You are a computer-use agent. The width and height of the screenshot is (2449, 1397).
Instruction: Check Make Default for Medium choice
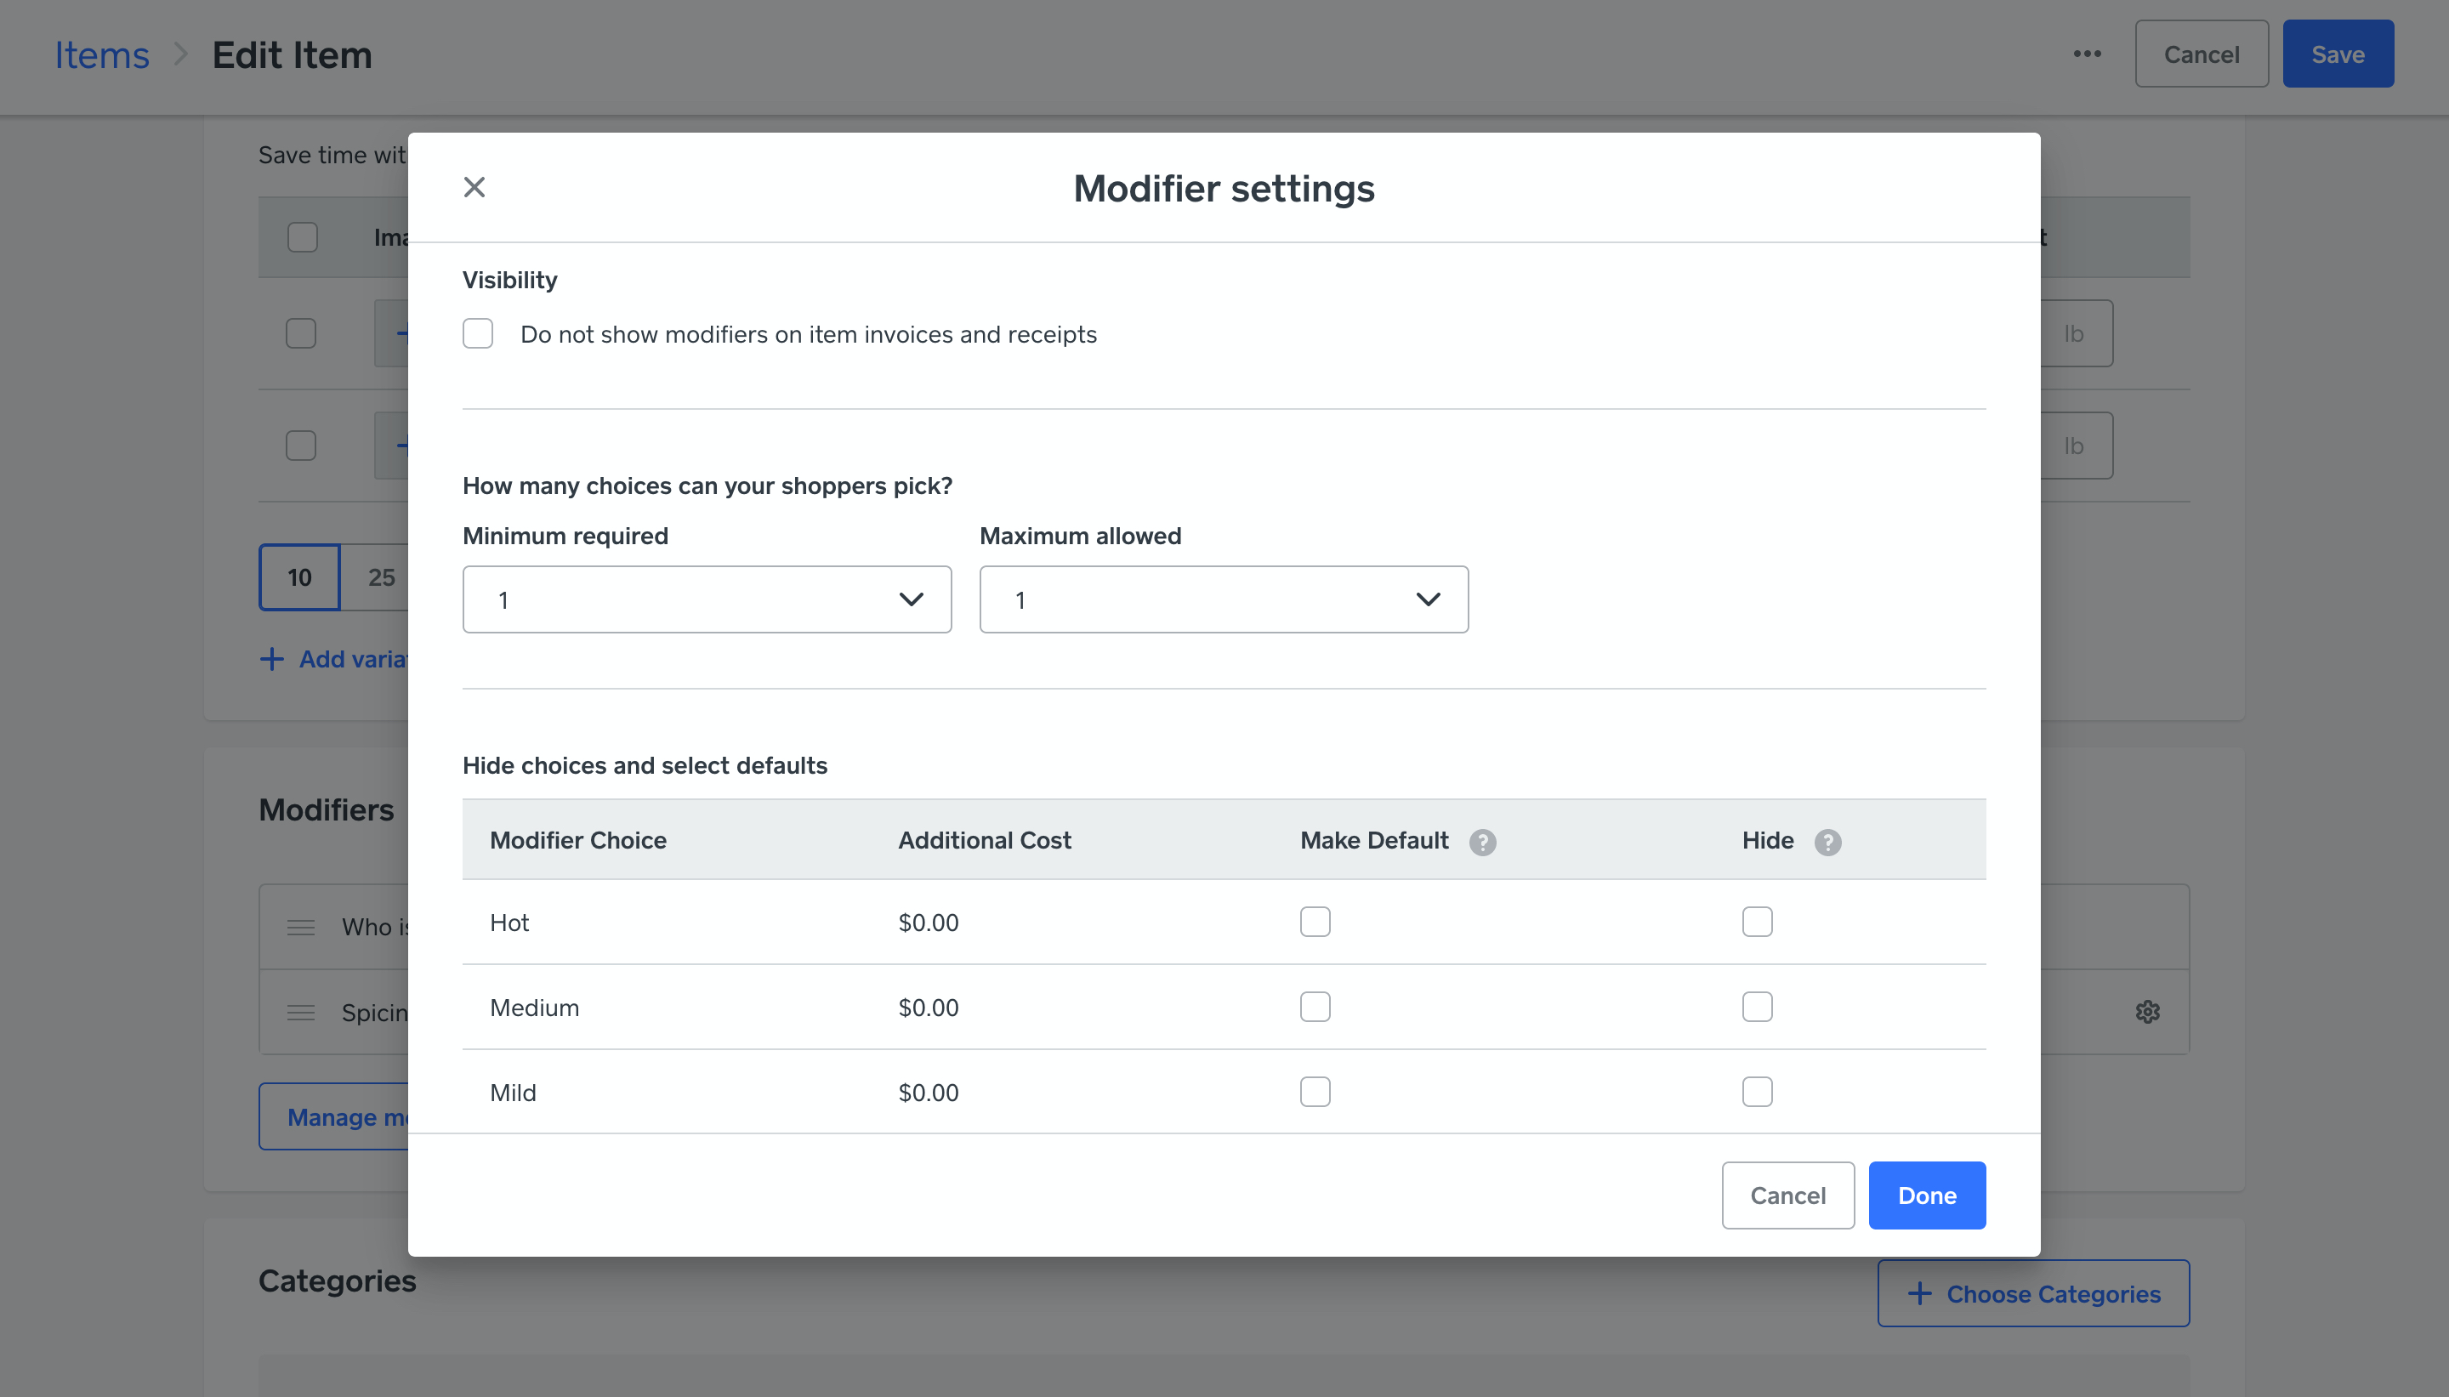coord(1314,1007)
